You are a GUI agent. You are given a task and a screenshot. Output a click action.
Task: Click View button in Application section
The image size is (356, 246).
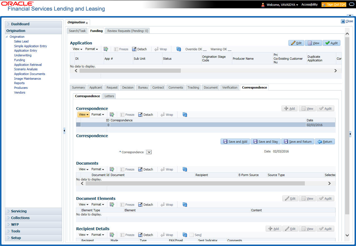[x=313, y=43]
